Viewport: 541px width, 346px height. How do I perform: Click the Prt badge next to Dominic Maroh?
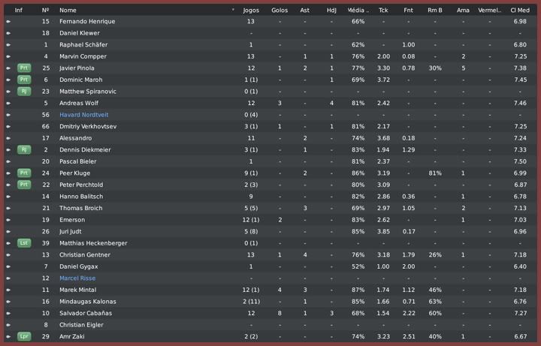[x=24, y=80]
